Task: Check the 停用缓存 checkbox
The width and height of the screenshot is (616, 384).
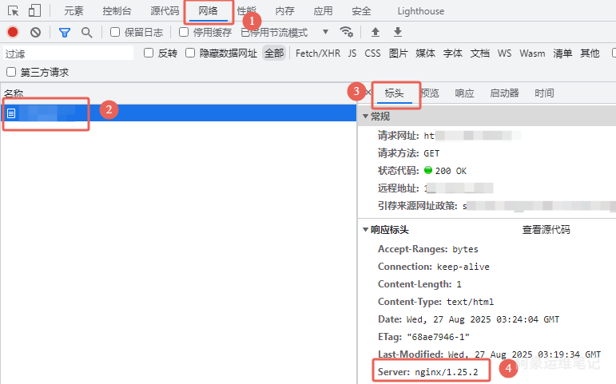Action: coord(184,32)
